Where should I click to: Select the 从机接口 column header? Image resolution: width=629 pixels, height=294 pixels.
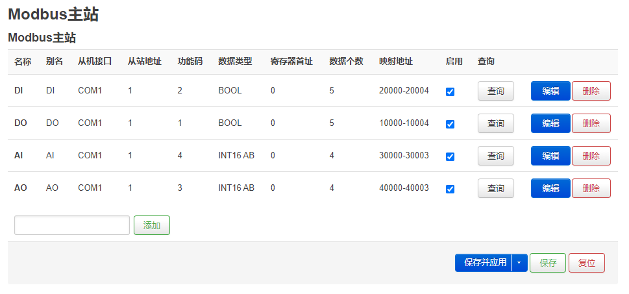click(x=95, y=62)
